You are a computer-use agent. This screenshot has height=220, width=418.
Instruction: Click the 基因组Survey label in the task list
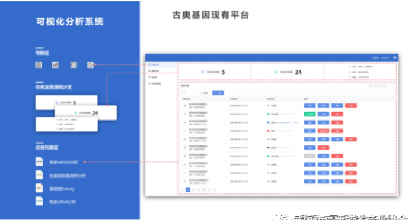(x=62, y=189)
